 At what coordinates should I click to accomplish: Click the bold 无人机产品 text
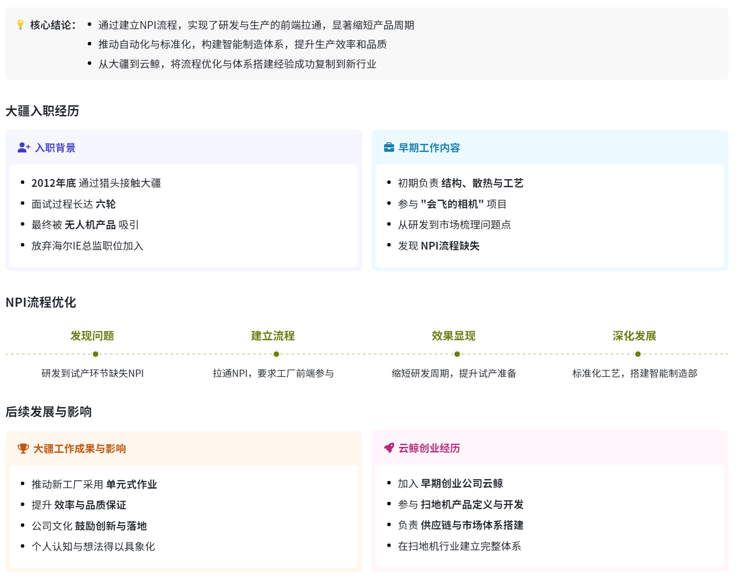90,225
